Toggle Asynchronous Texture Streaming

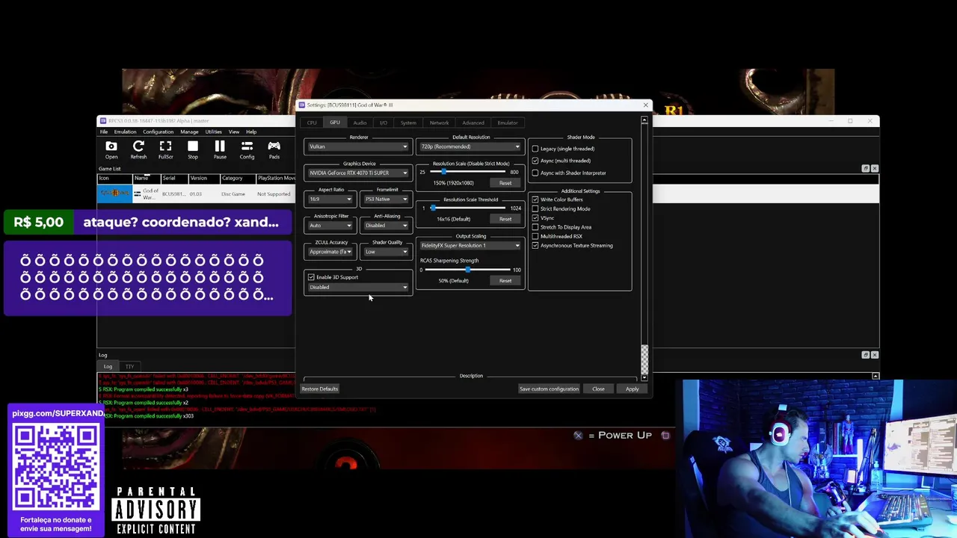535,245
